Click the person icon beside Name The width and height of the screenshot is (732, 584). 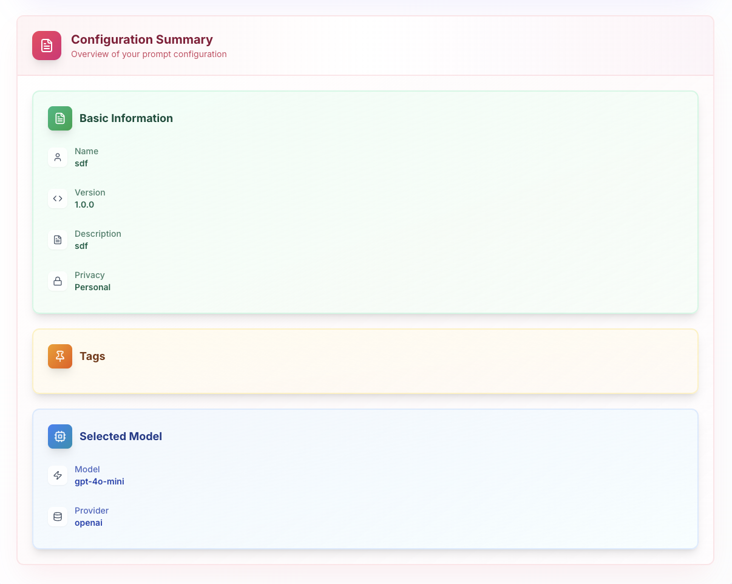pyautogui.click(x=58, y=157)
